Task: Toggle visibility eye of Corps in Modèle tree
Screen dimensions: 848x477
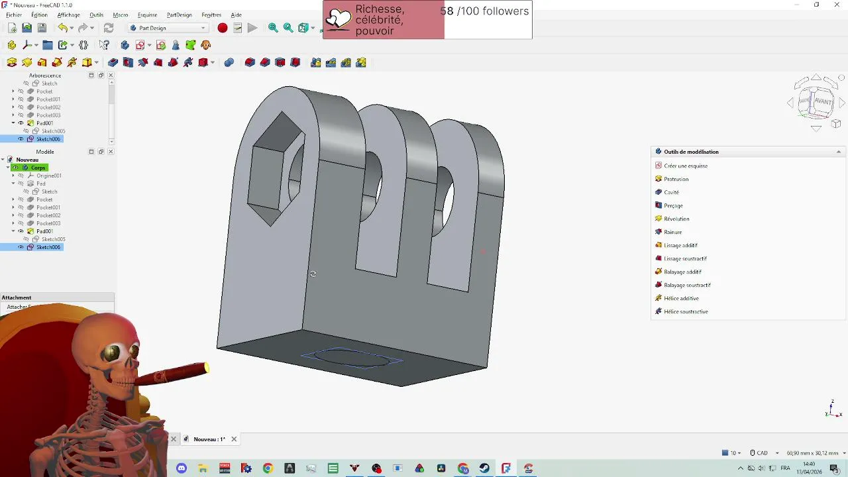Action: click(15, 168)
